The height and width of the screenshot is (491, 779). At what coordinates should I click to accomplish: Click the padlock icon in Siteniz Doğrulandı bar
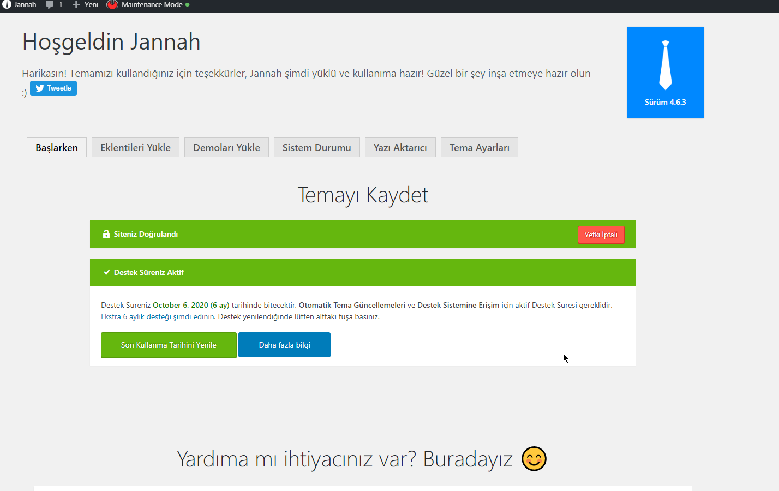[x=106, y=234]
